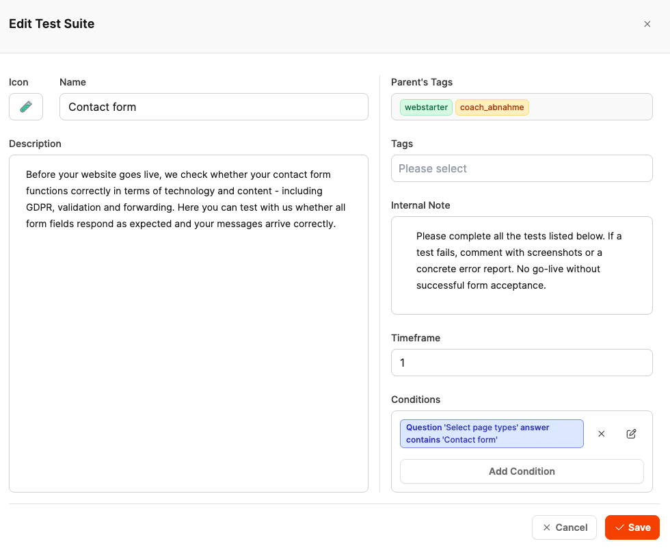Click the 'Internal Note' field label
The image size is (670, 550).
[420, 205]
